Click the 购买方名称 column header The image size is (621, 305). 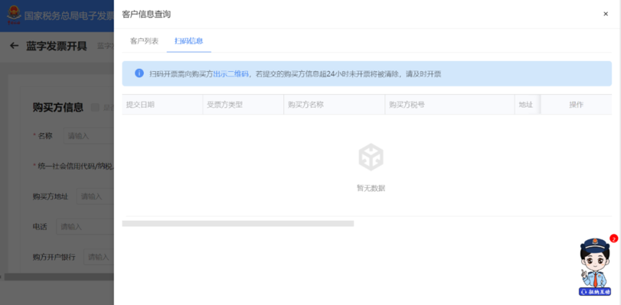[x=305, y=105]
